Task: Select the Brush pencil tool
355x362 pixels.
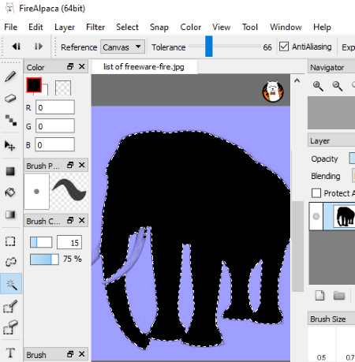Action: click(x=10, y=77)
